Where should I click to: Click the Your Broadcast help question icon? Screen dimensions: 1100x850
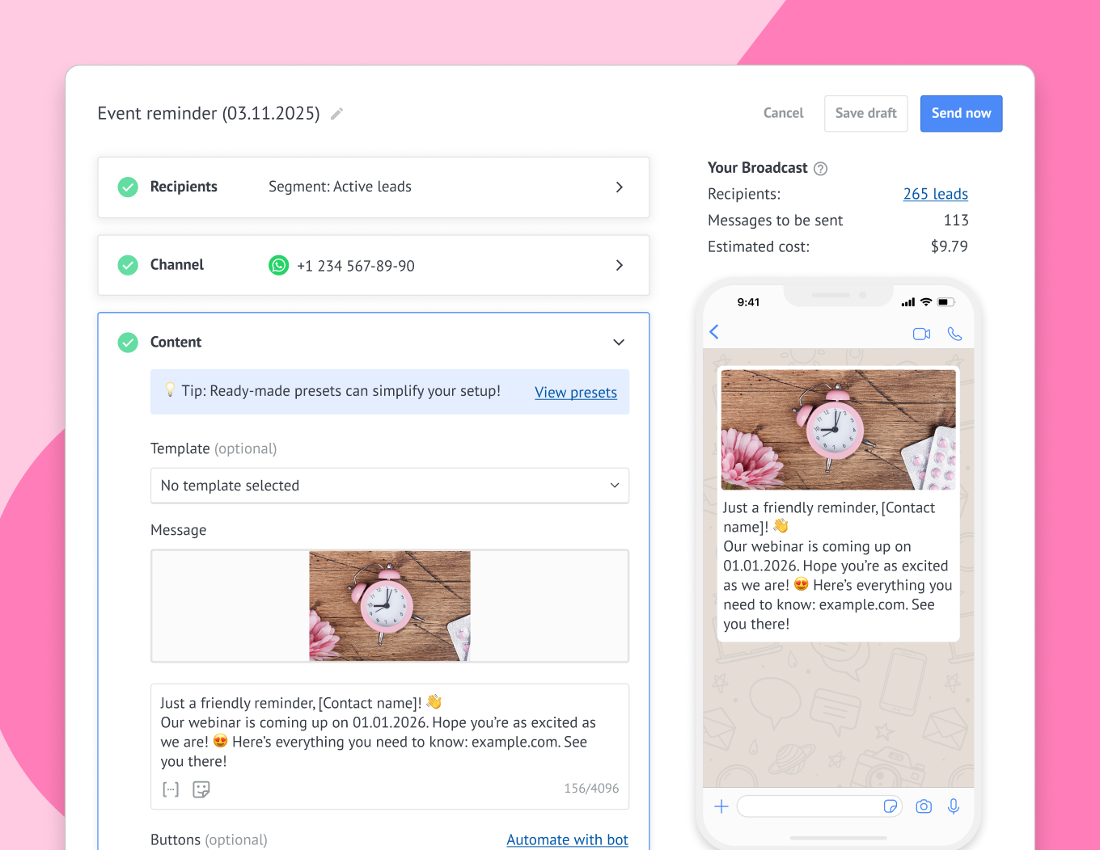(x=820, y=169)
